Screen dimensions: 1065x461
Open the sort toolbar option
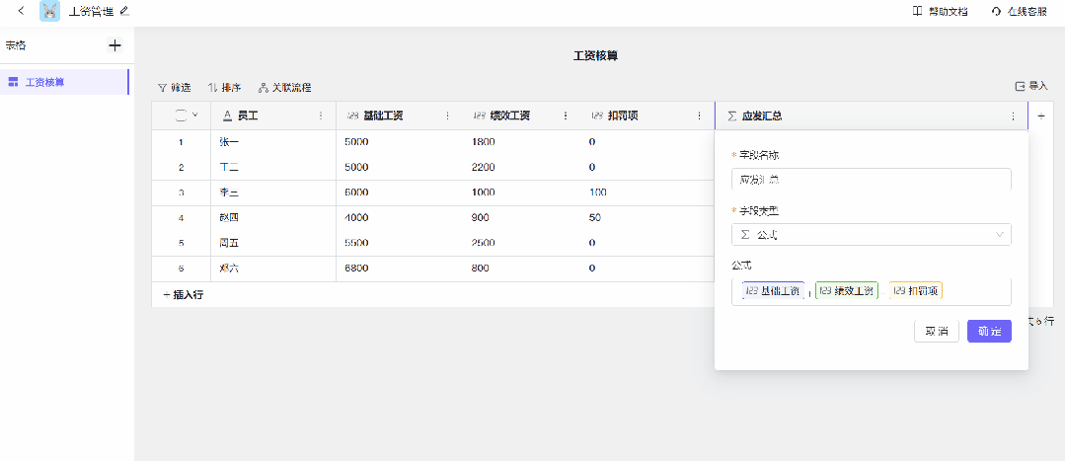click(x=224, y=87)
